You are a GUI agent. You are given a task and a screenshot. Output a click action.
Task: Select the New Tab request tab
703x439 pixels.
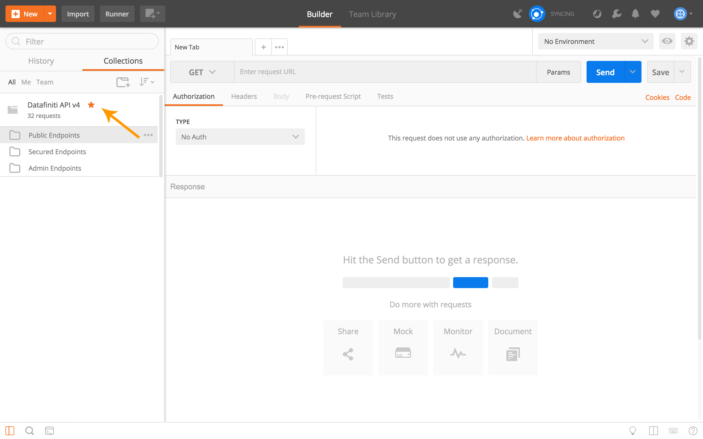[211, 47]
